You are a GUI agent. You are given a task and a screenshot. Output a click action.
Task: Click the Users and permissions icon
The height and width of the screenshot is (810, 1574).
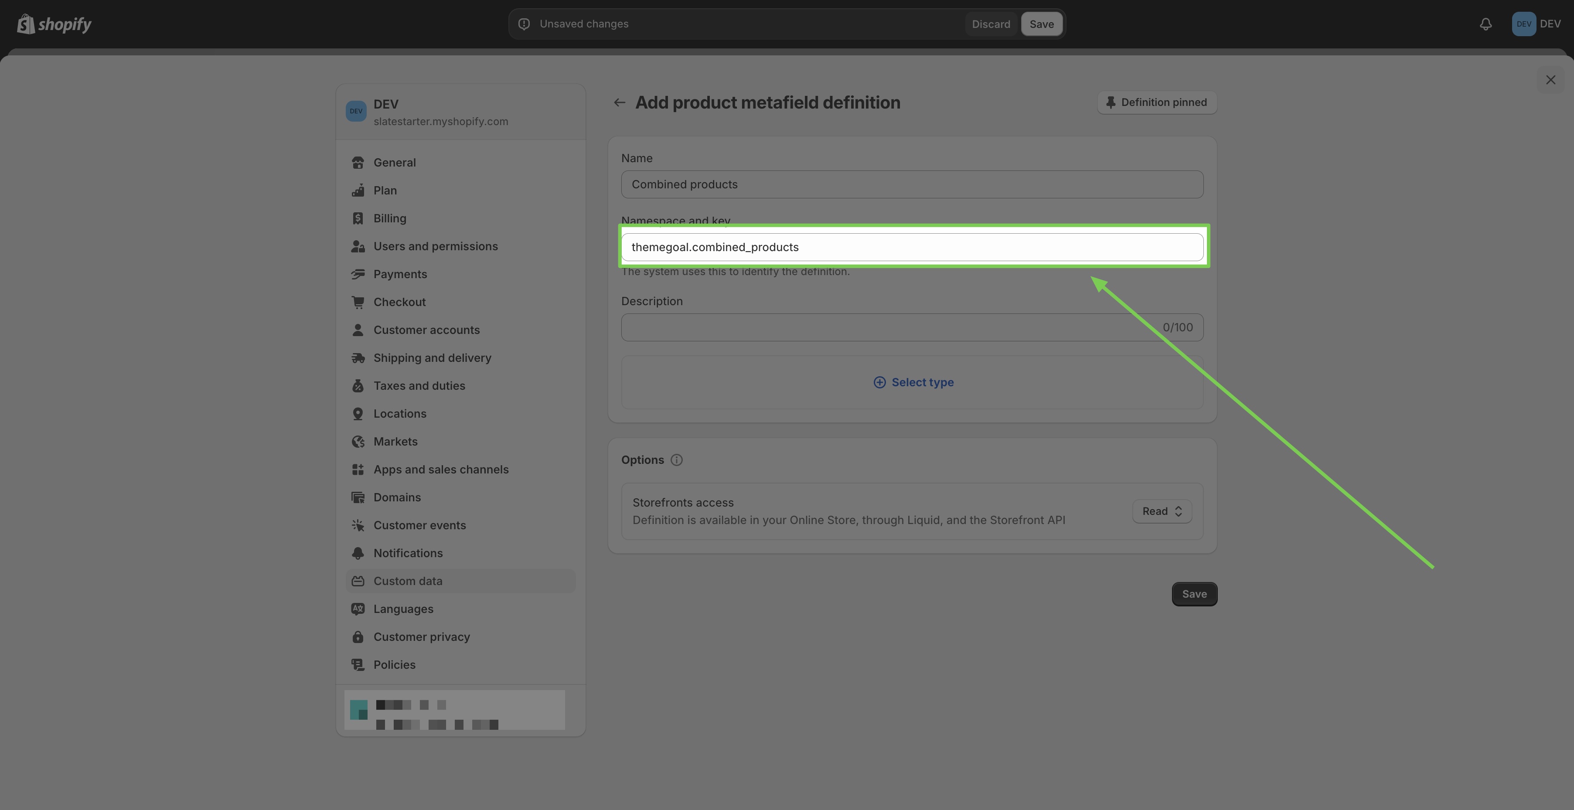(x=358, y=246)
